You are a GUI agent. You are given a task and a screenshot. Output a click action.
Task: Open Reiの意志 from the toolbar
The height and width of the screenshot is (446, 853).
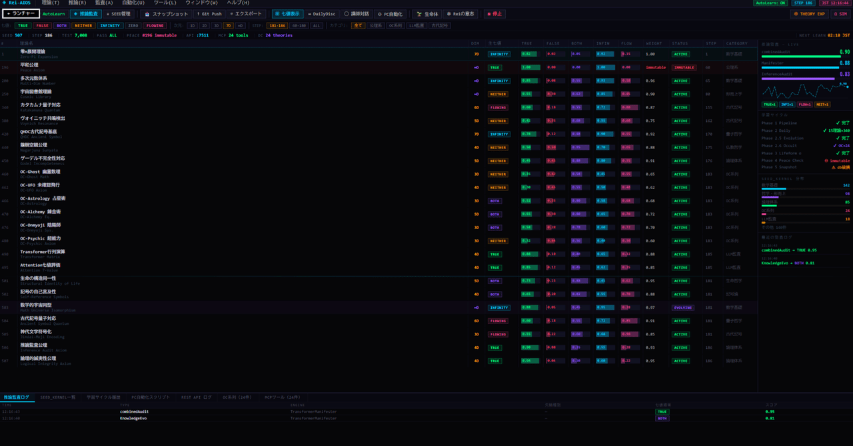click(x=461, y=14)
